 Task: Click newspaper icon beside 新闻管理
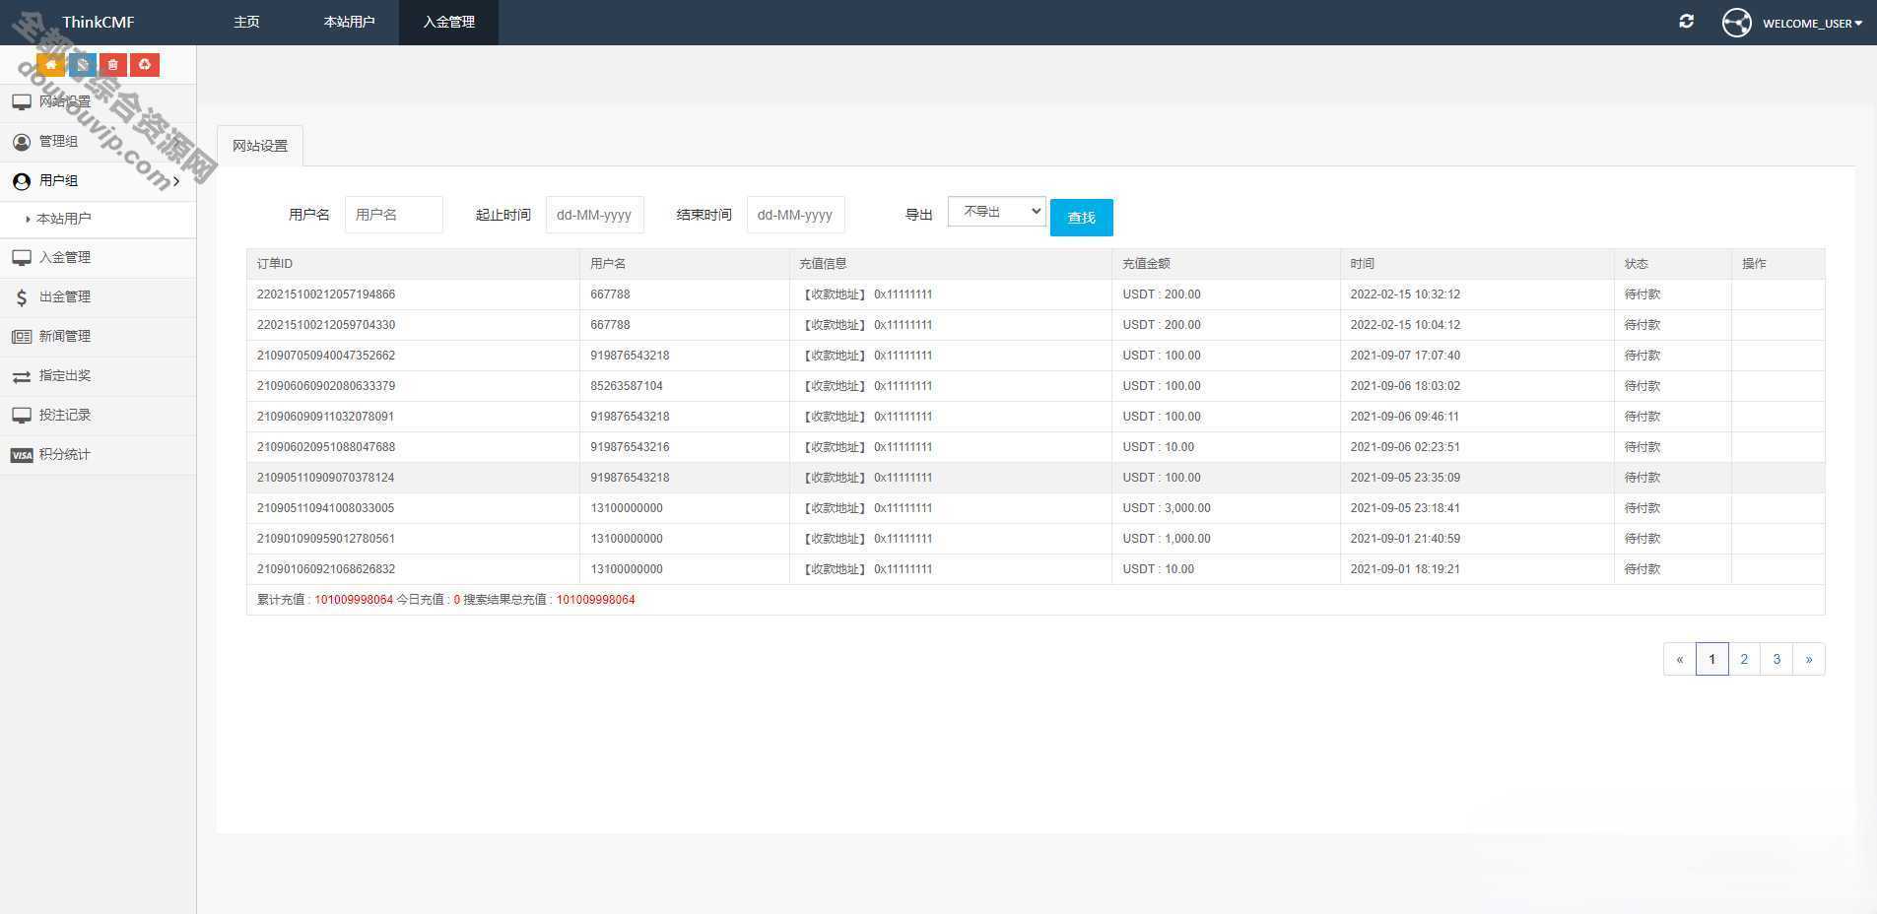22,336
